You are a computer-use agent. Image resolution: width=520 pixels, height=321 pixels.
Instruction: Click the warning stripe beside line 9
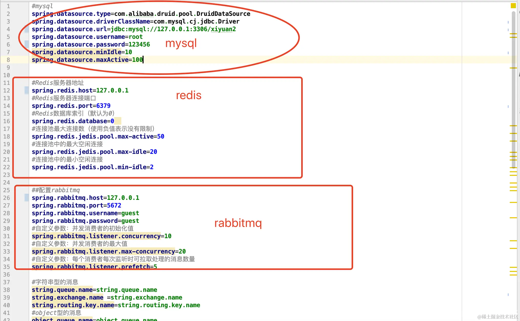tap(513, 68)
